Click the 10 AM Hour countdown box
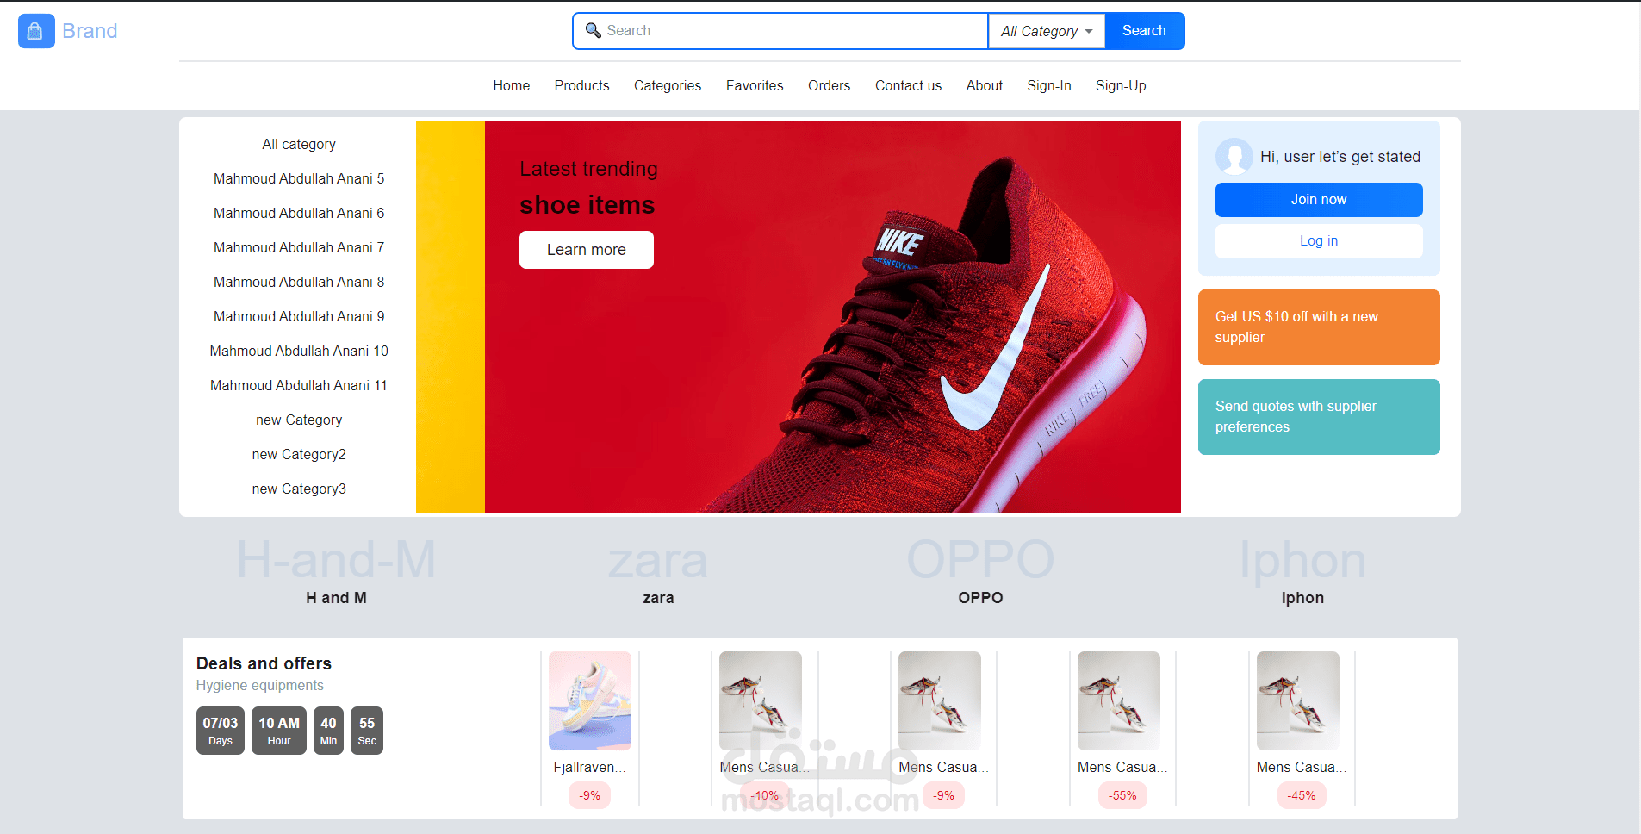Viewport: 1641px width, 834px height. tap(279, 731)
